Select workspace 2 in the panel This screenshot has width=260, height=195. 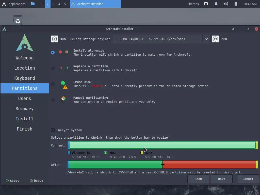[47, 4]
